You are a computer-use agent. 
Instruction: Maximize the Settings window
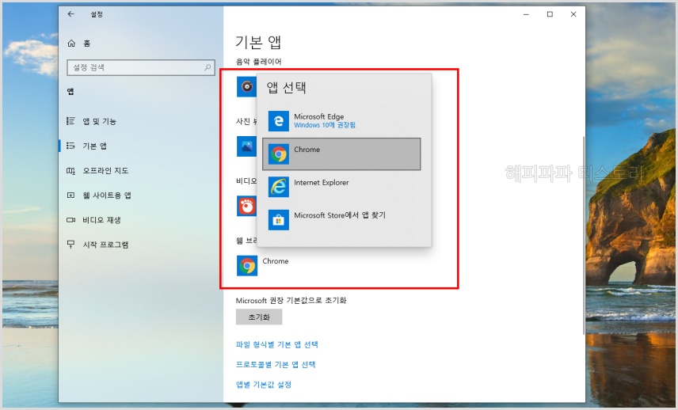[x=550, y=14]
